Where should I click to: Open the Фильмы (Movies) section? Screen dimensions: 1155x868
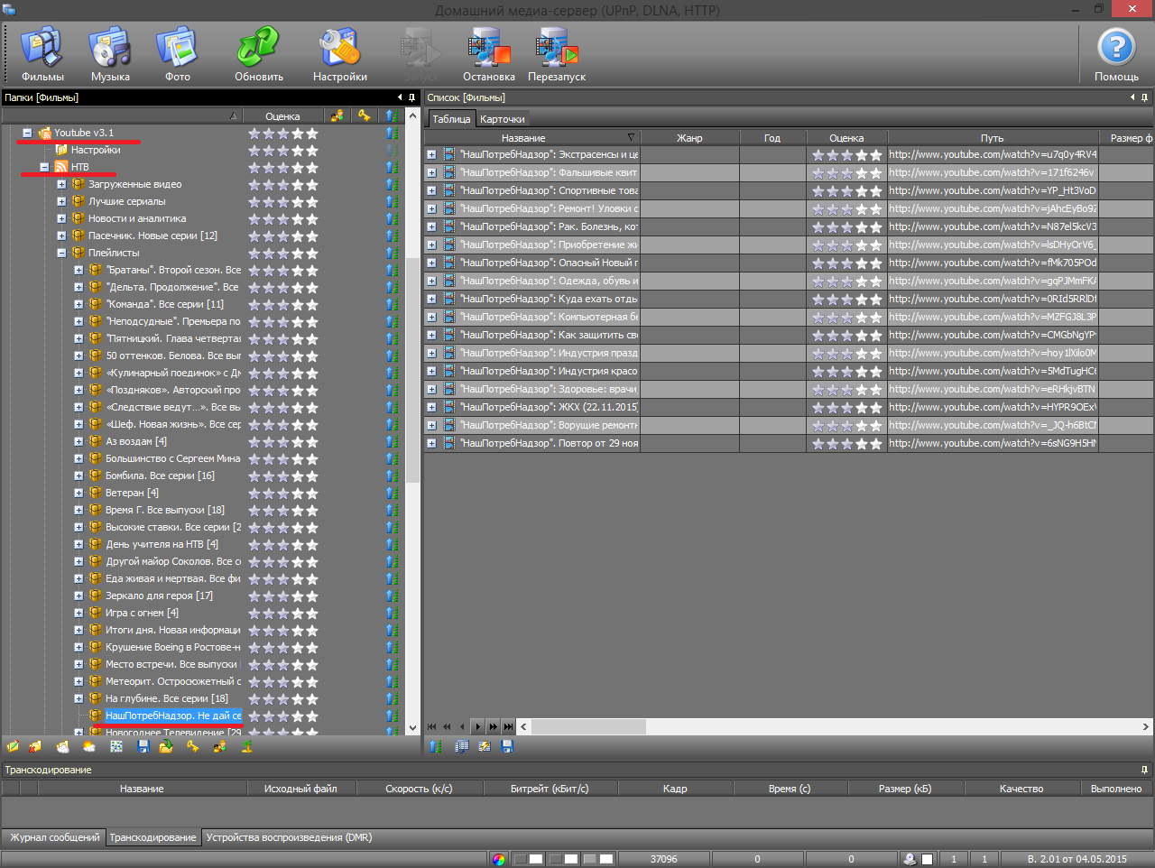[42, 54]
